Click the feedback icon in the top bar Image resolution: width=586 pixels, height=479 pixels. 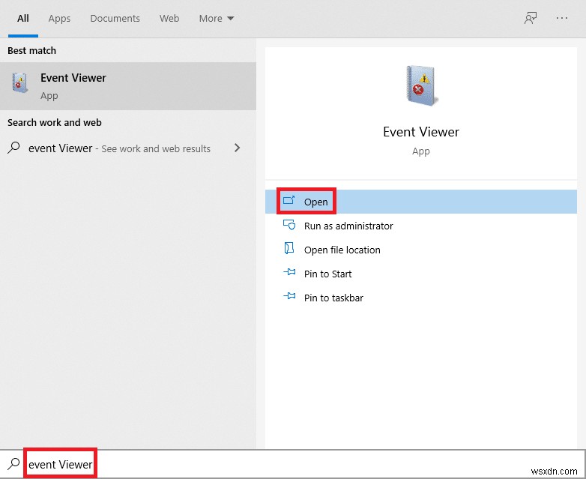pyautogui.click(x=531, y=19)
